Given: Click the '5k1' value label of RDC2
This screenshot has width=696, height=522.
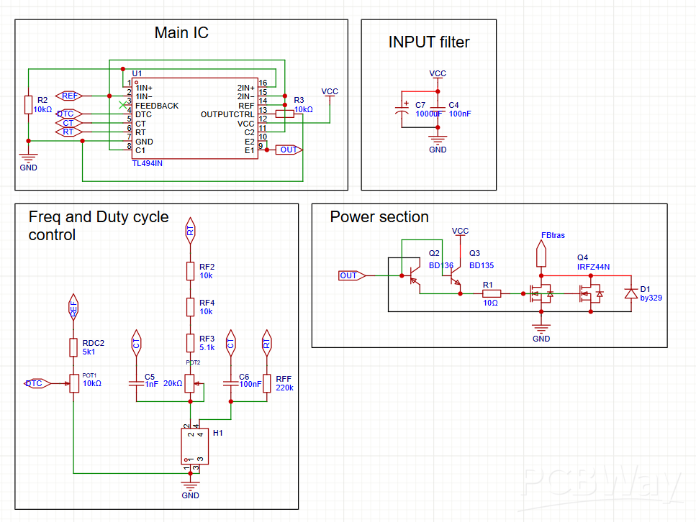Looking at the screenshot, I should click(89, 352).
